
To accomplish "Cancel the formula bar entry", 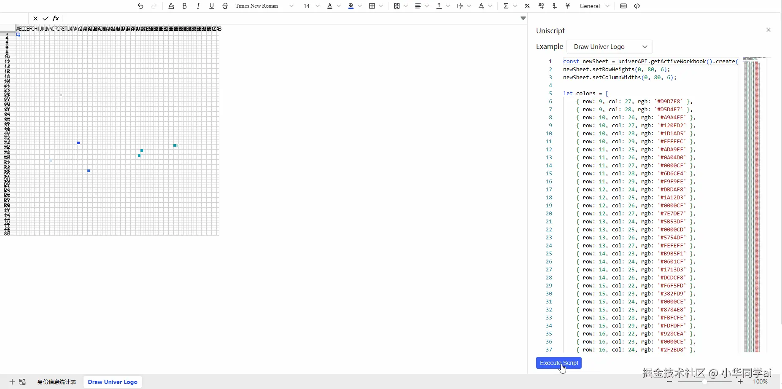I will coord(35,19).
